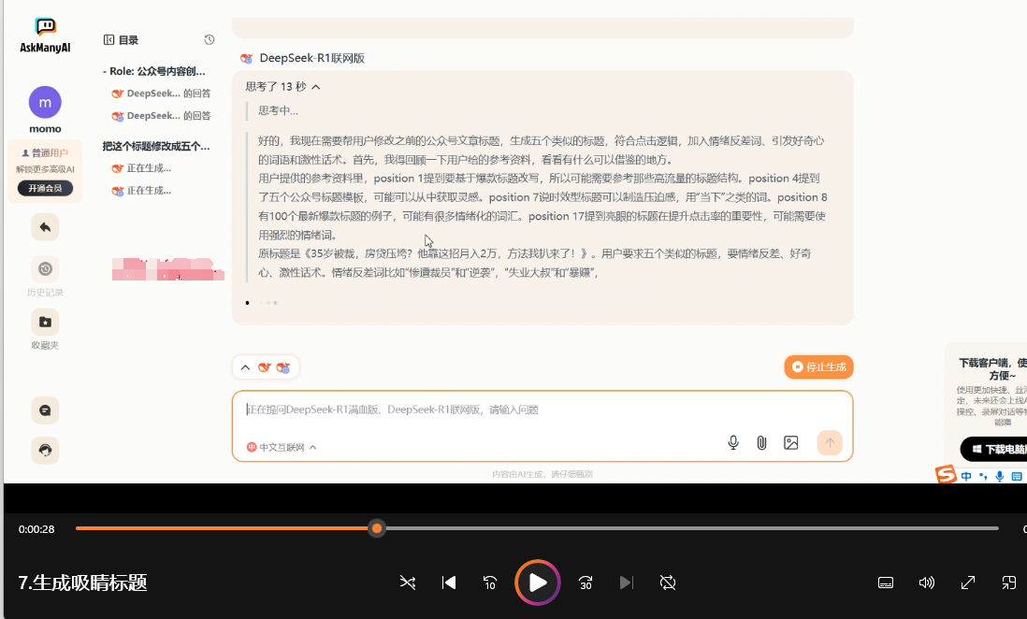This screenshot has height=619, width=1027.
Task: Open second '正在生成...' item
Action: click(x=142, y=191)
